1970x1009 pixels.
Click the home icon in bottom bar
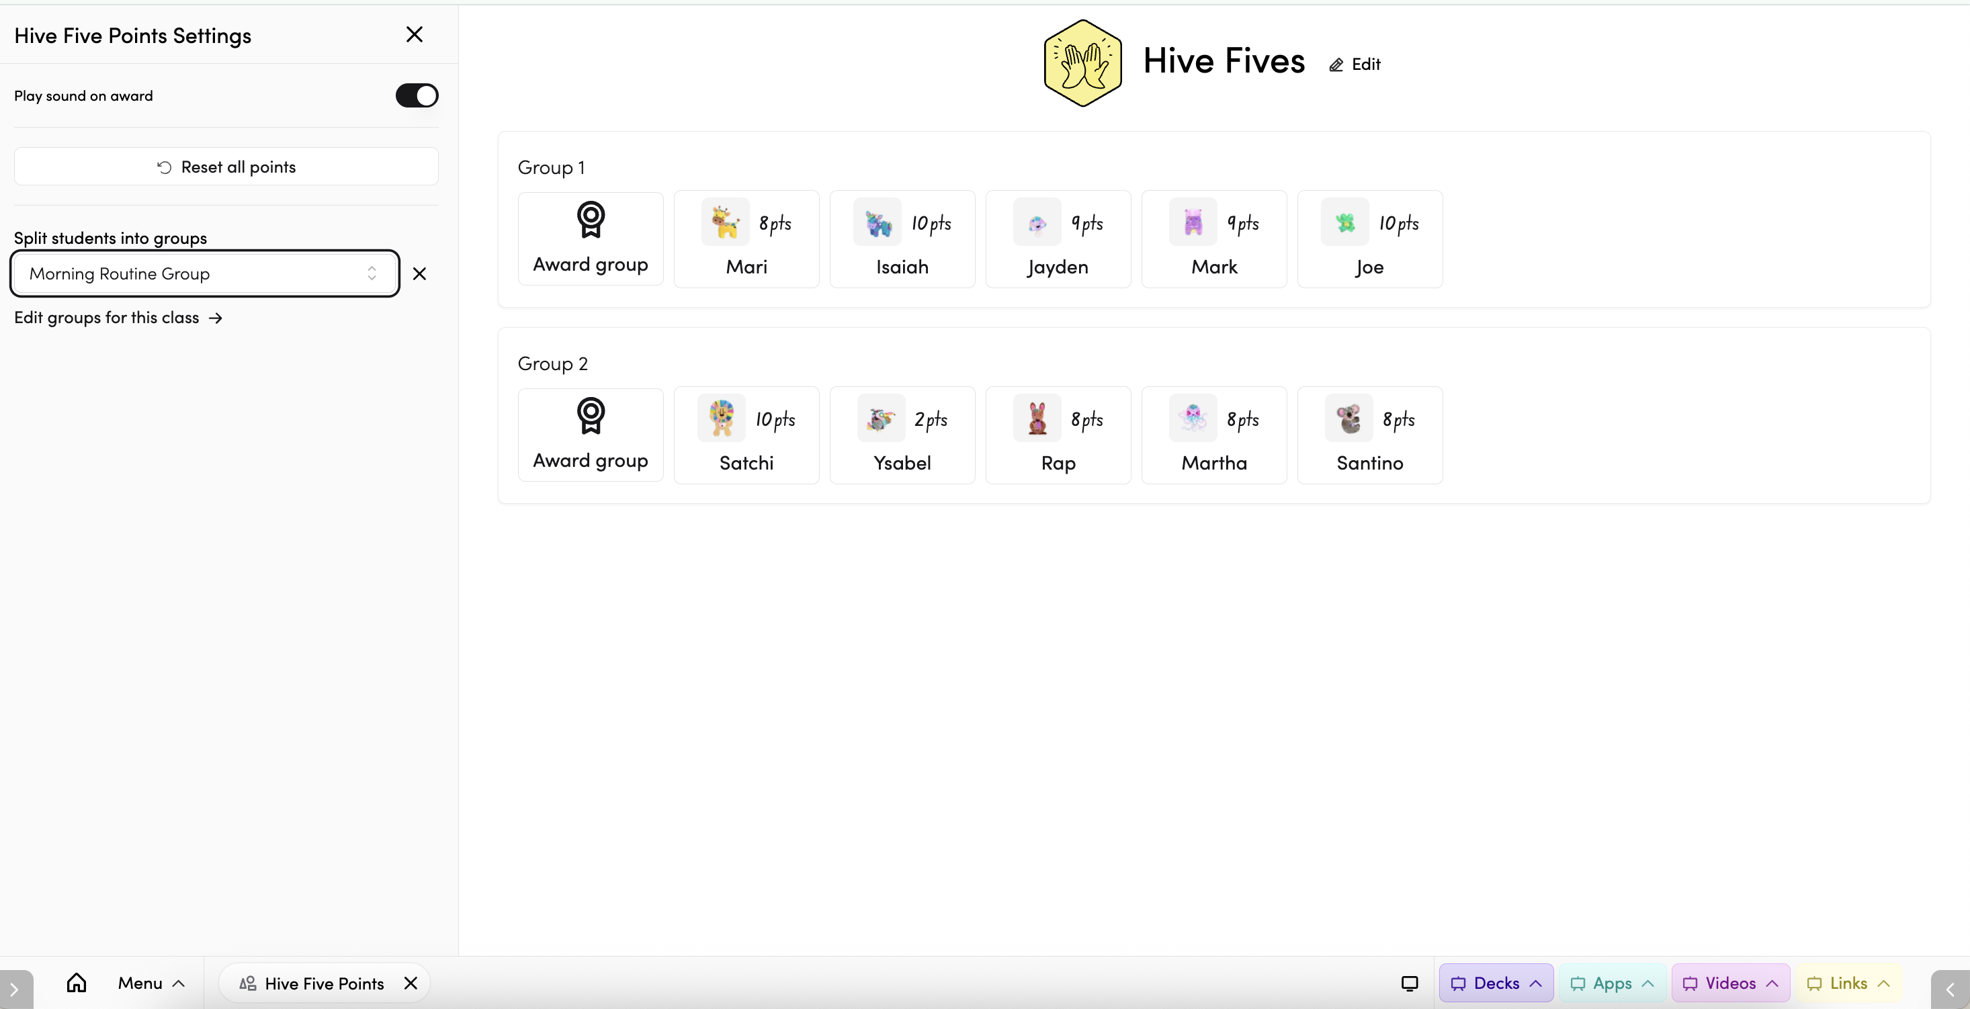(77, 983)
